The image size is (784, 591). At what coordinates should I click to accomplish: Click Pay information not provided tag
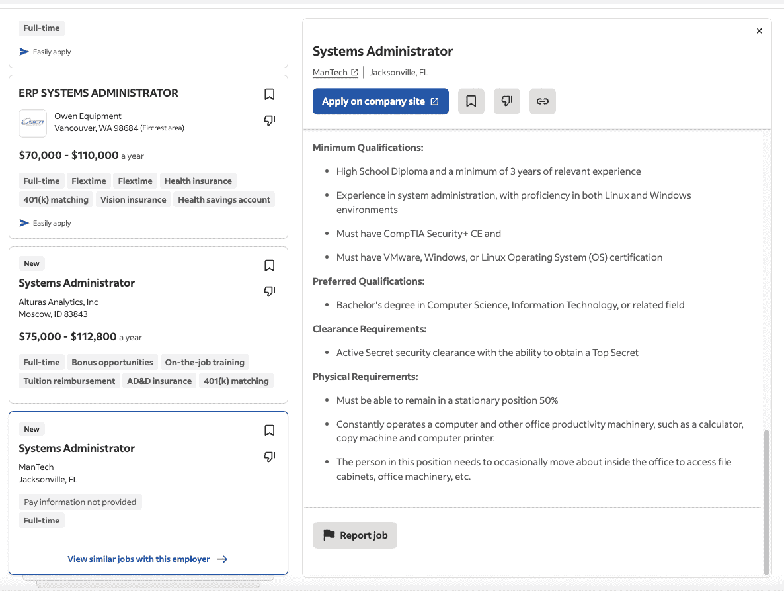[x=80, y=502]
